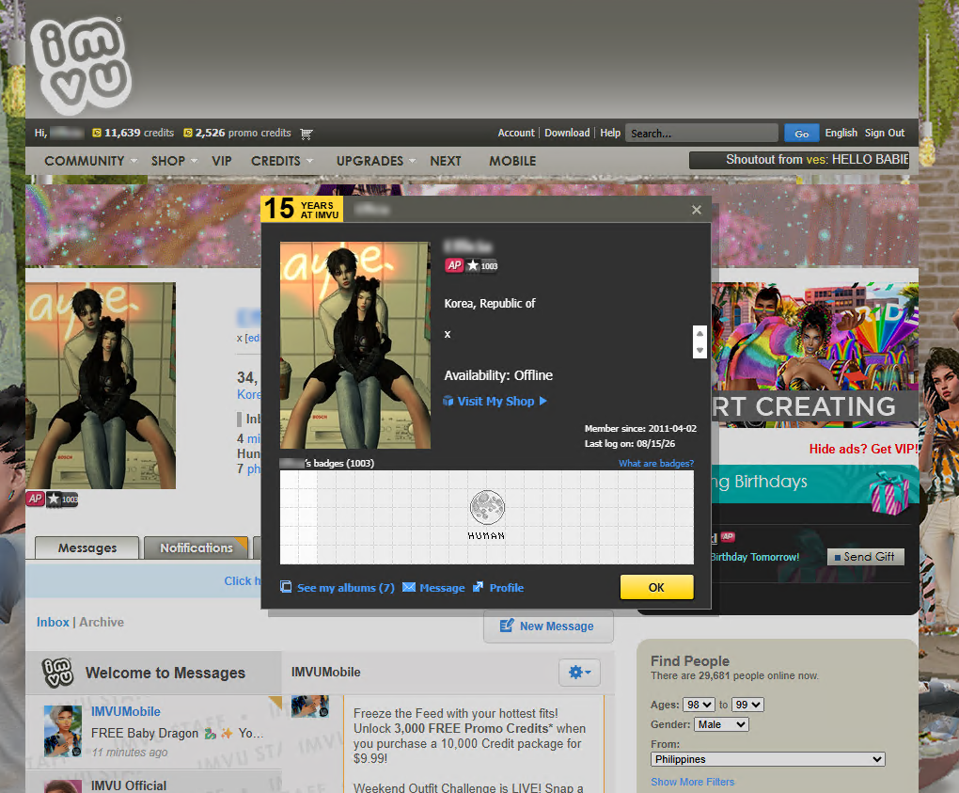Expand the SHOP menu
959x793 pixels.
174,161
